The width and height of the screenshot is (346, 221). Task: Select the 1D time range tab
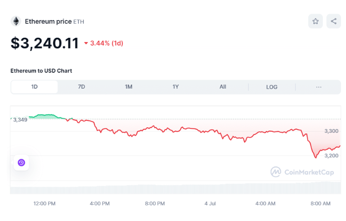click(x=35, y=87)
